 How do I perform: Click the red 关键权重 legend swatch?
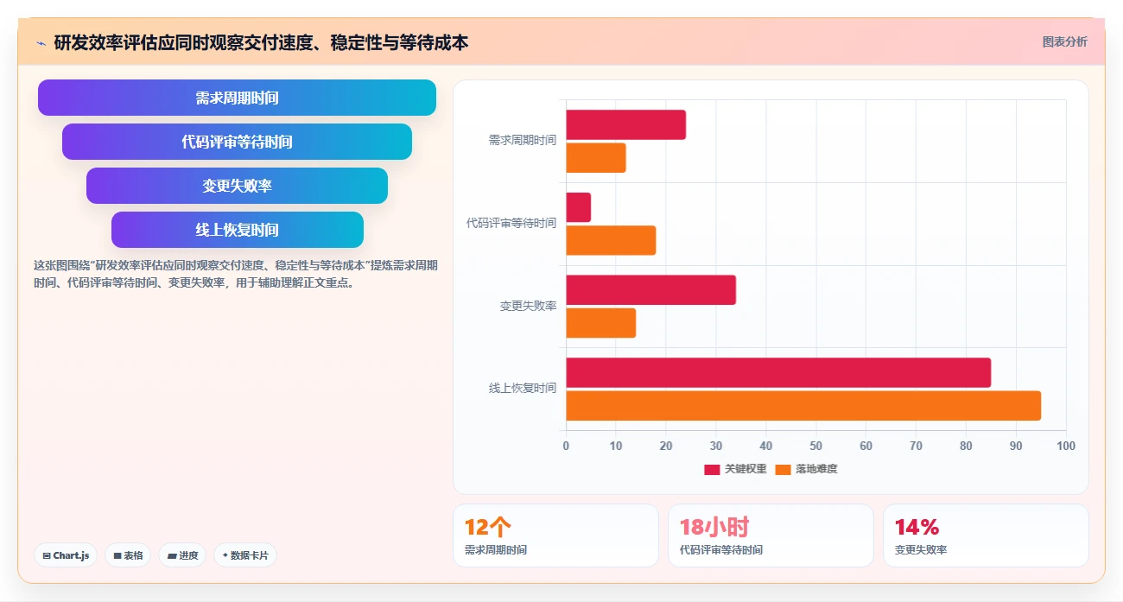pyautogui.click(x=712, y=470)
